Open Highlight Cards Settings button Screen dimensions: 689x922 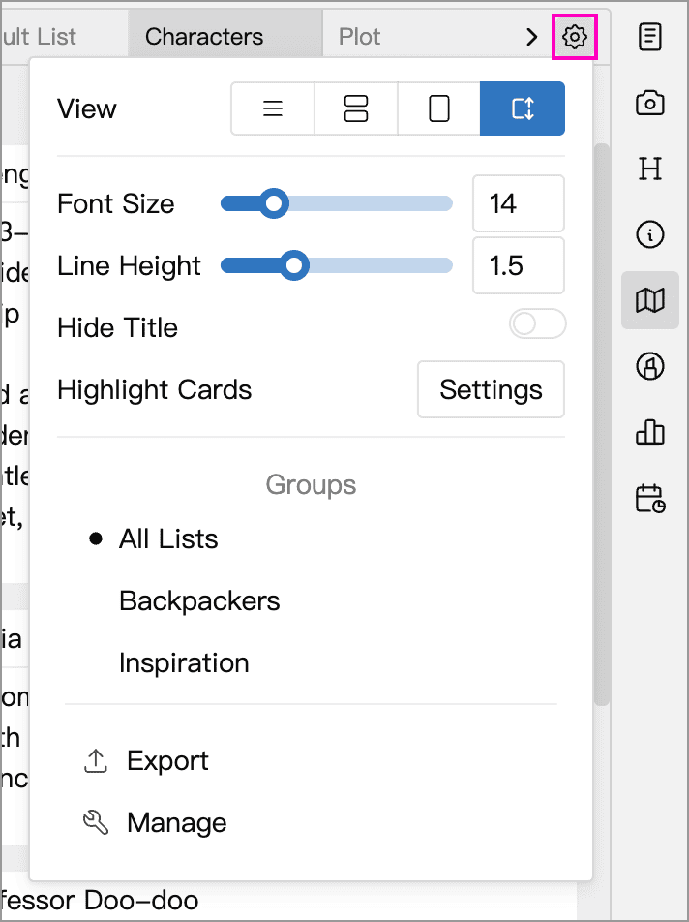pyautogui.click(x=491, y=389)
